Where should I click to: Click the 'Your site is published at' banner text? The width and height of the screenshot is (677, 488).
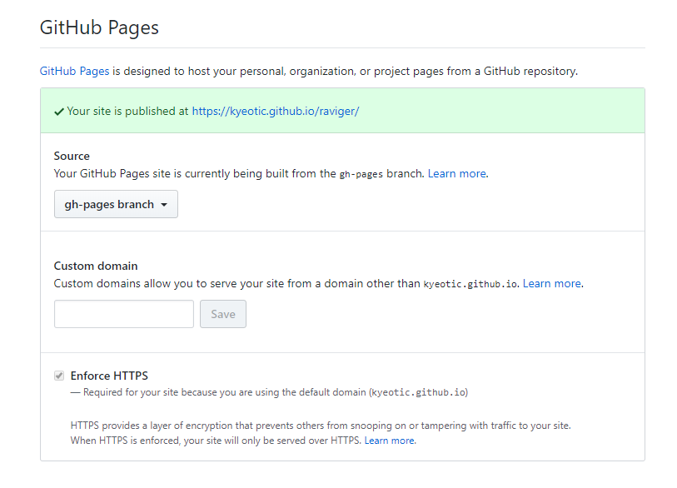[127, 111]
